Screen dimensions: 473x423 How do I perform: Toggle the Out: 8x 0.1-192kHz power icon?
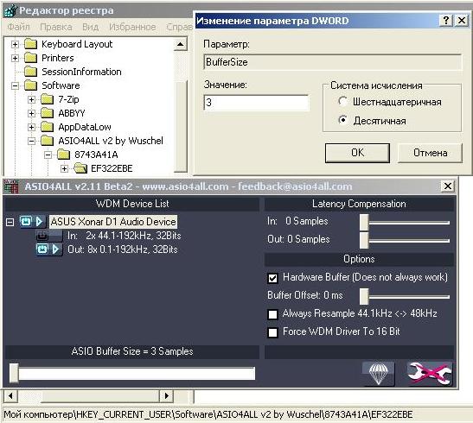(42, 249)
